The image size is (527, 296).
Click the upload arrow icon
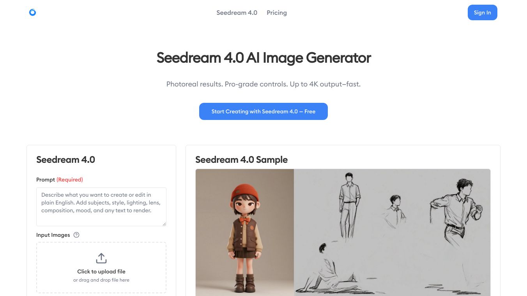point(101,258)
